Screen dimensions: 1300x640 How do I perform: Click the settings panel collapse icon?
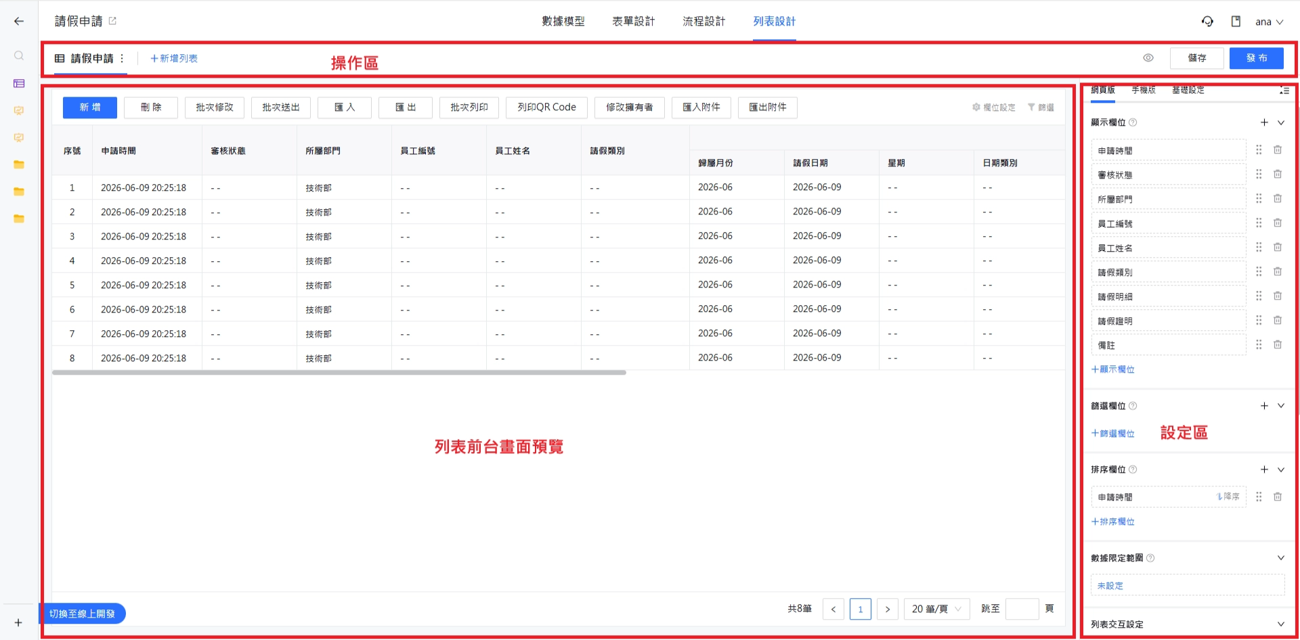(1284, 90)
